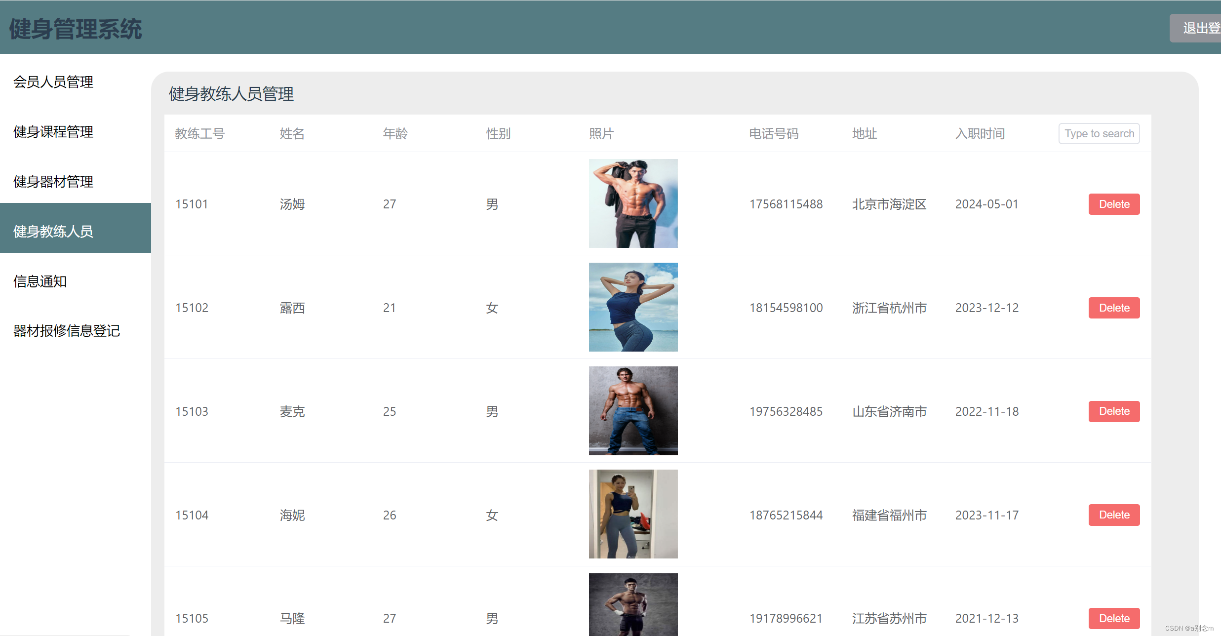Open 器材报修信息登记 sidebar item

click(x=67, y=331)
